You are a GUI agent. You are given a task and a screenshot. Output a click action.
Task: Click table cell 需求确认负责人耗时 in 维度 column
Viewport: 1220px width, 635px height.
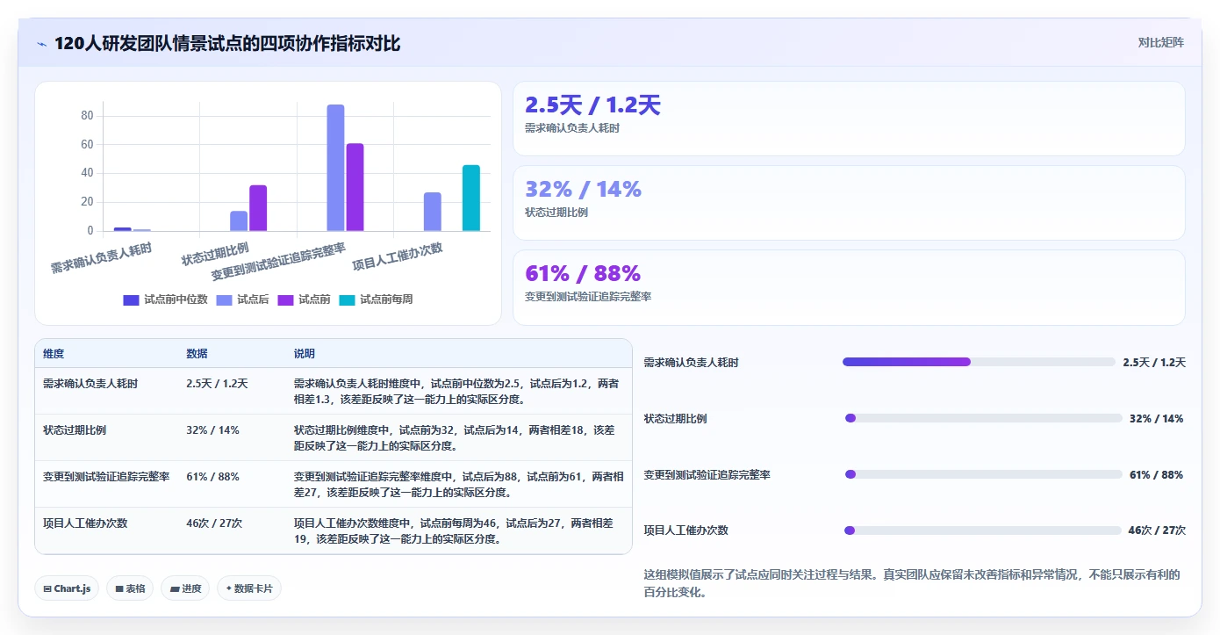90,384
